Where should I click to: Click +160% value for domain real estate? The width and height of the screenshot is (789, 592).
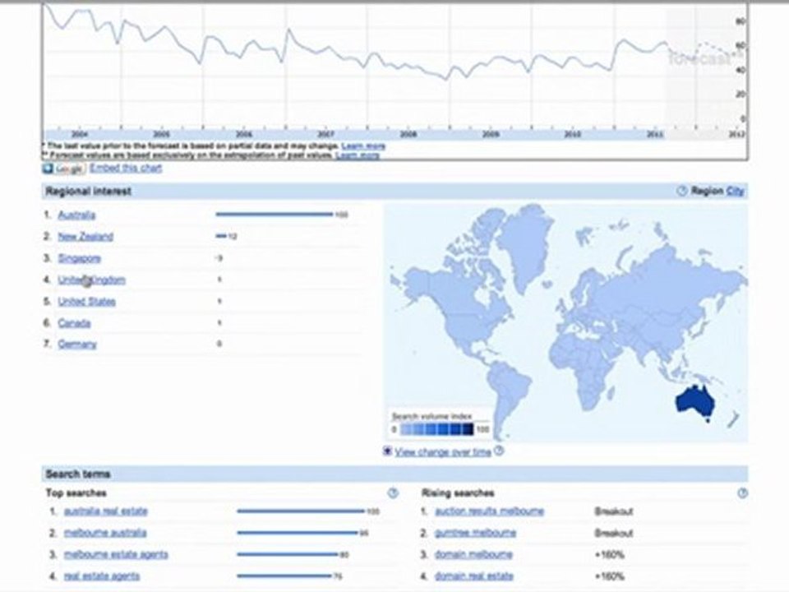pos(609,576)
